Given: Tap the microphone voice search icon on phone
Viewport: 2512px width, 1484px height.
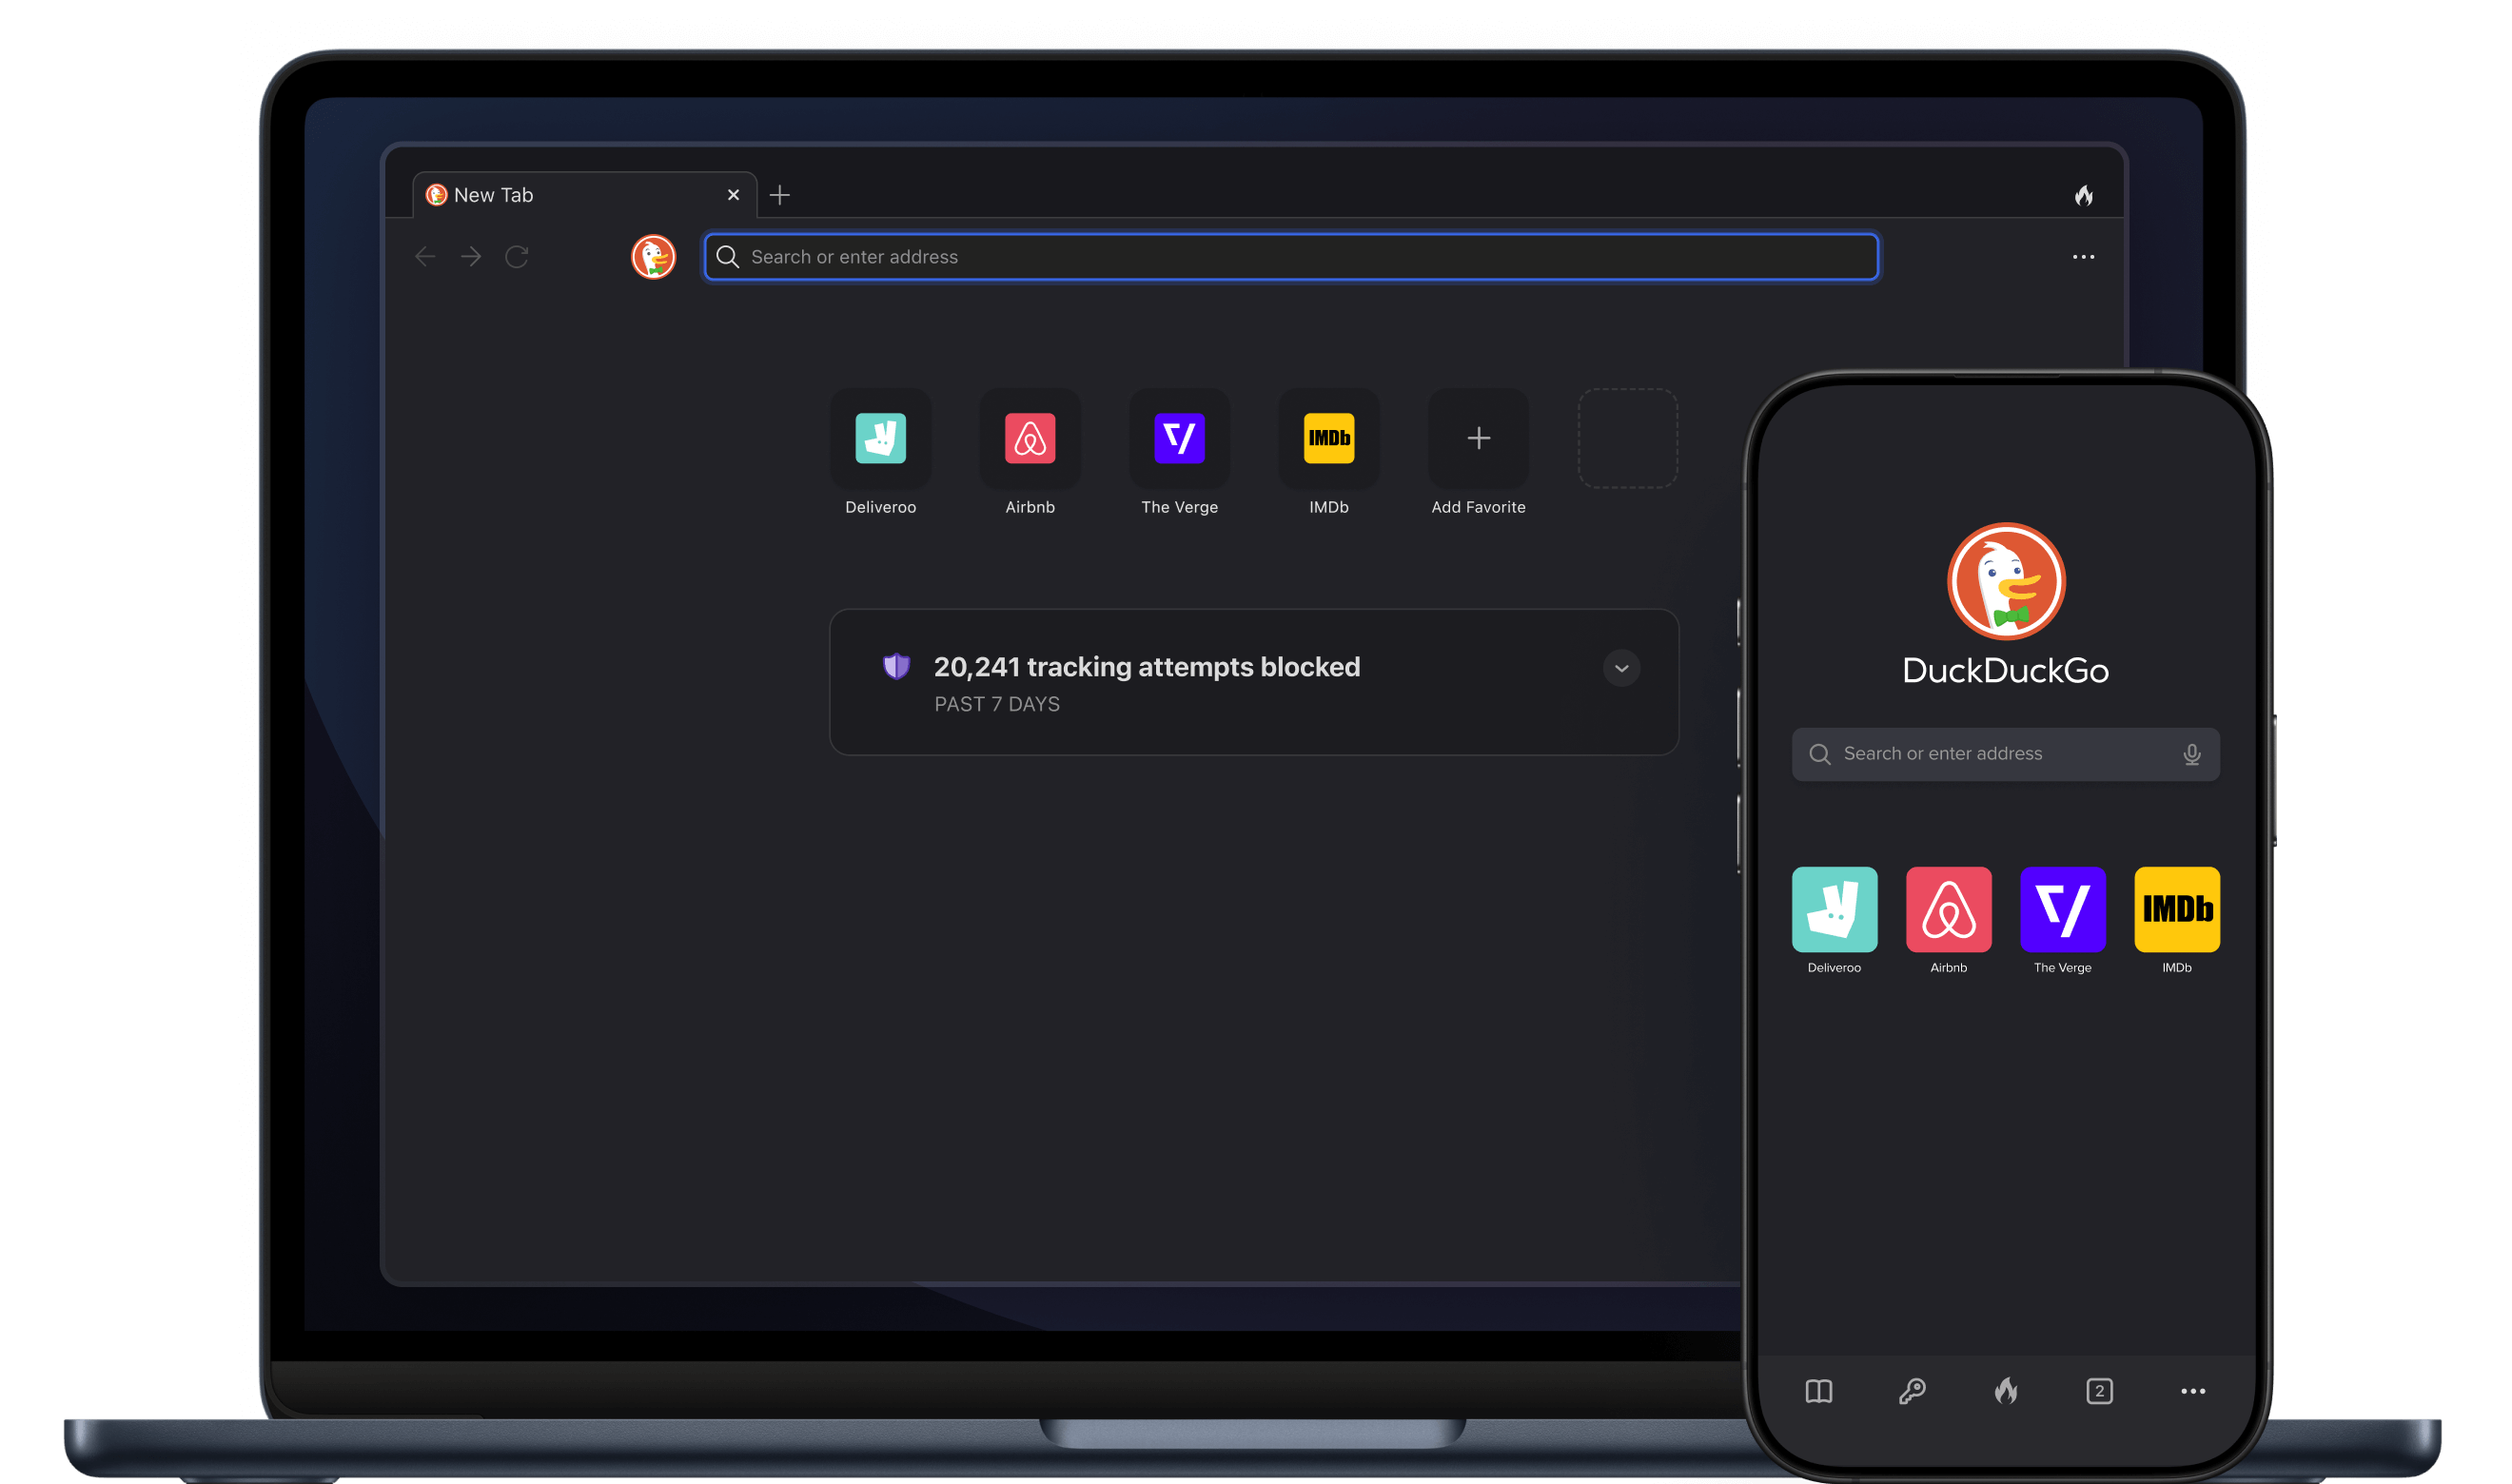Looking at the screenshot, I should pyautogui.click(x=2191, y=754).
